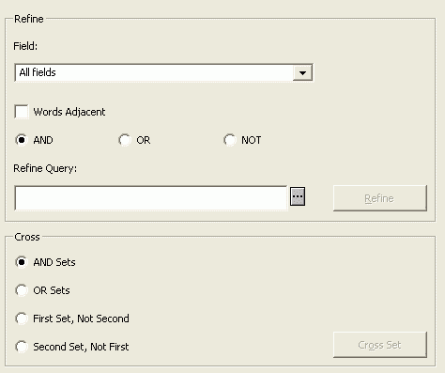This screenshot has height=373, width=445.
Task: Click the Words Adjacent label text
Action: pos(69,112)
